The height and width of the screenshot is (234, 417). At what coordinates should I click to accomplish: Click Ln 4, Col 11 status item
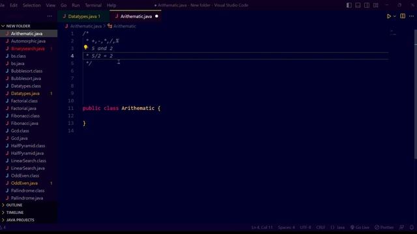coord(262,227)
